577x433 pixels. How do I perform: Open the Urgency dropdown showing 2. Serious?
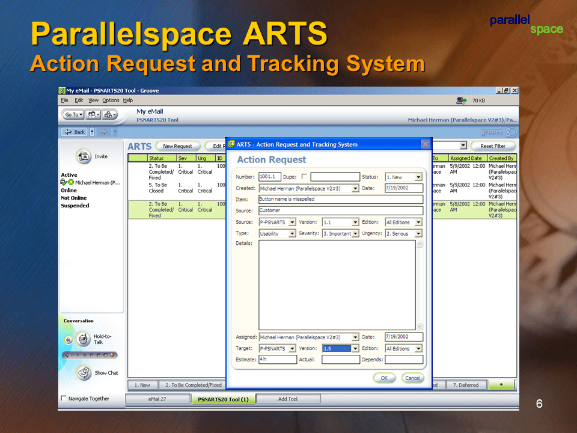click(x=418, y=233)
